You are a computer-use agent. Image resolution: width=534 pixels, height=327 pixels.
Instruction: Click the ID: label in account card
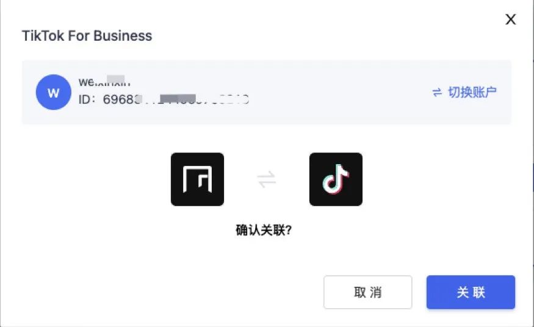point(87,99)
